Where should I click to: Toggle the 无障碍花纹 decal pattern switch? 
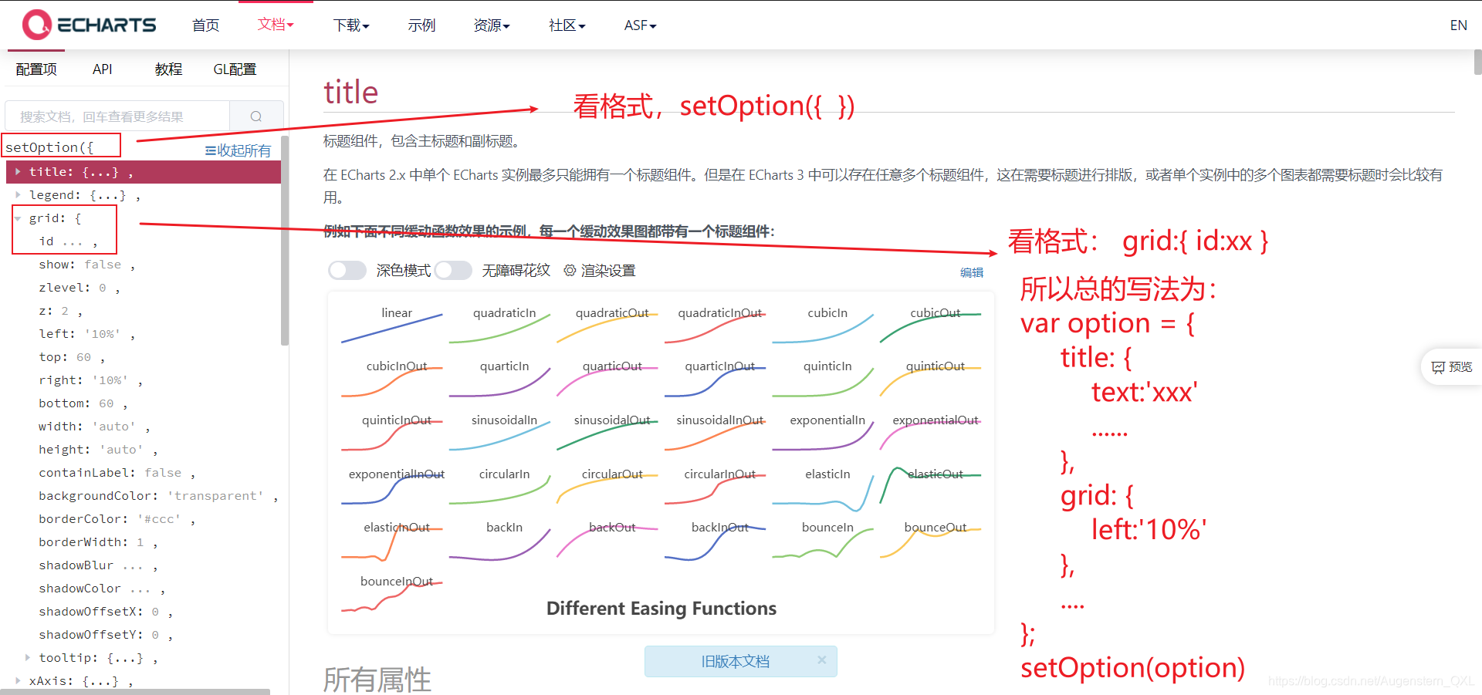click(x=453, y=270)
